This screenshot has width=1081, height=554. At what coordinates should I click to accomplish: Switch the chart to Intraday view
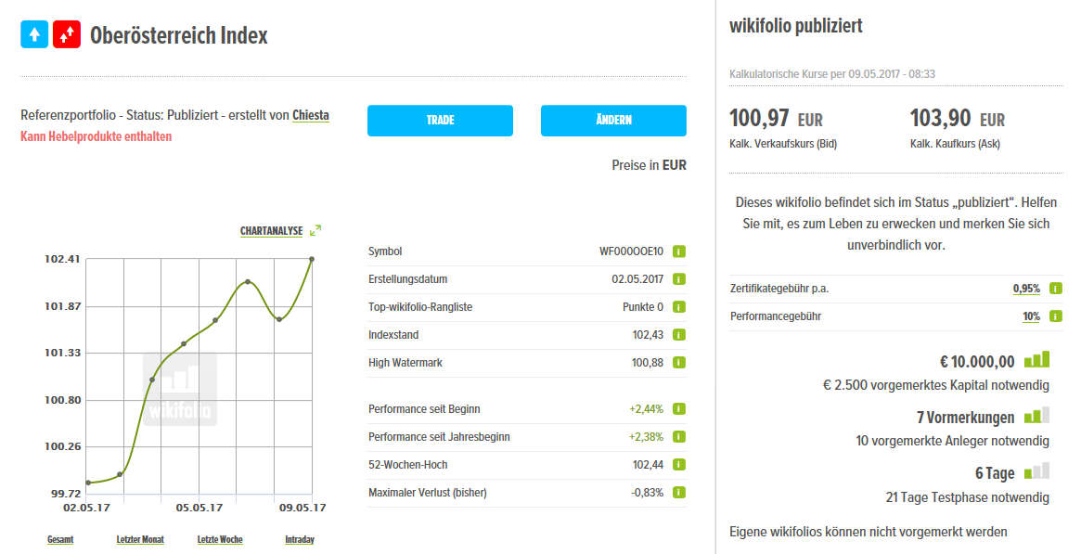click(301, 538)
